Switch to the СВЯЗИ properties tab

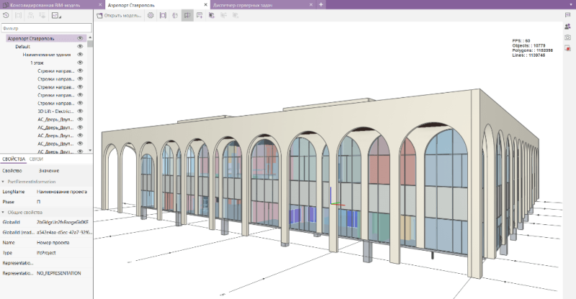coord(36,159)
